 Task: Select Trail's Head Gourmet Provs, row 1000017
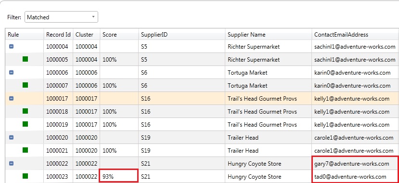coord(269,99)
